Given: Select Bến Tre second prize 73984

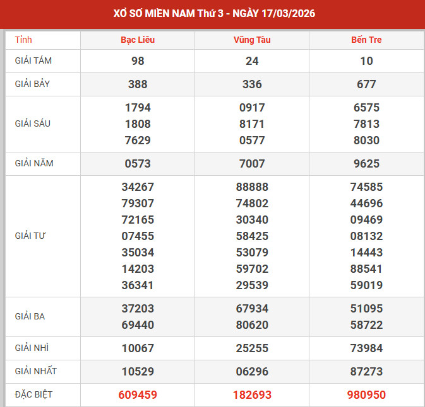Looking at the screenshot, I should (366, 348).
